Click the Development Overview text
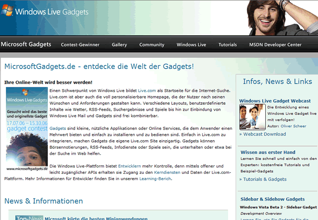318x220 pixels. pos(261,213)
